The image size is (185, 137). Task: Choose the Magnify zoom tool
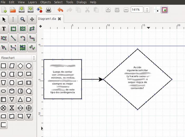(22, 19)
